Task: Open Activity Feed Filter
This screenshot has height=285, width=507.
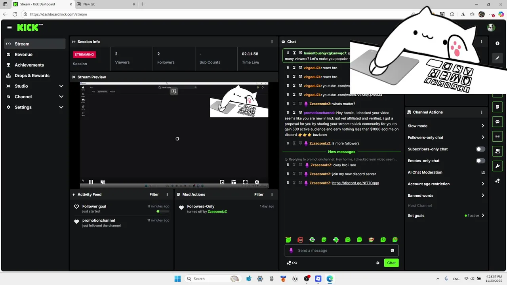Action: click(154, 194)
